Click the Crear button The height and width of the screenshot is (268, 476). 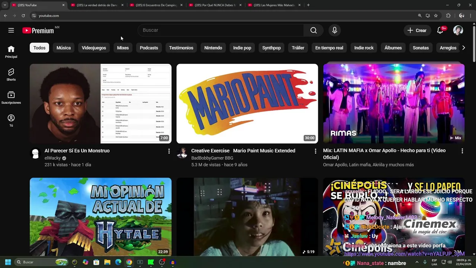[x=417, y=31]
